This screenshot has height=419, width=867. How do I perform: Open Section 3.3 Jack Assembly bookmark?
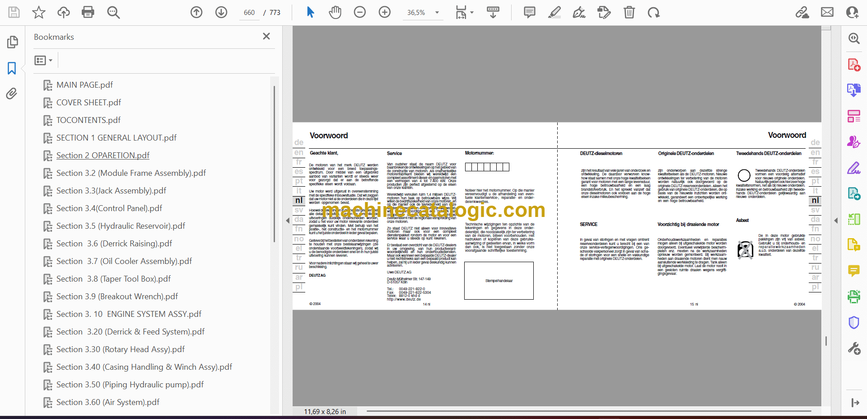(x=111, y=191)
